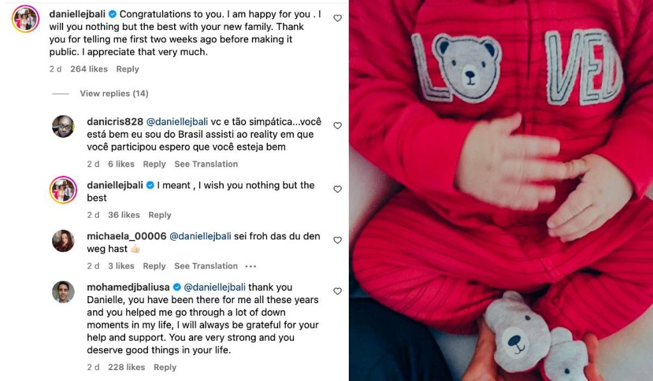Open danicris828's profile avatar
This screenshot has width=653, height=381.
pos(63,126)
